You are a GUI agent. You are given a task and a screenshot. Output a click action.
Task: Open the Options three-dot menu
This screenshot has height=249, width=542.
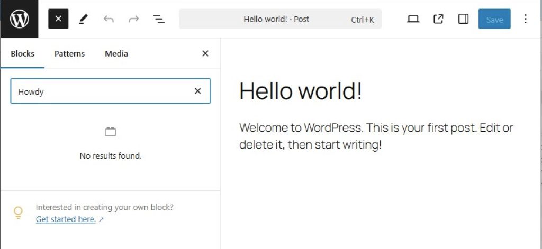click(x=526, y=19)
